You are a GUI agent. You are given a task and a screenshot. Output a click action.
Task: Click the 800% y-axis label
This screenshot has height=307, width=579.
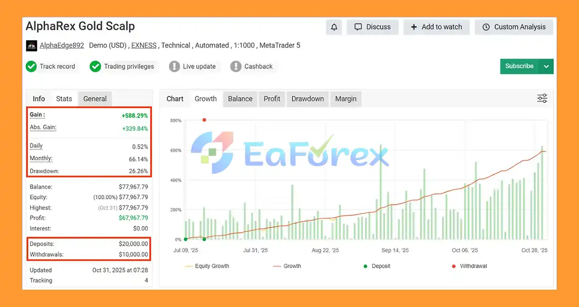click(x=176, y=121)
